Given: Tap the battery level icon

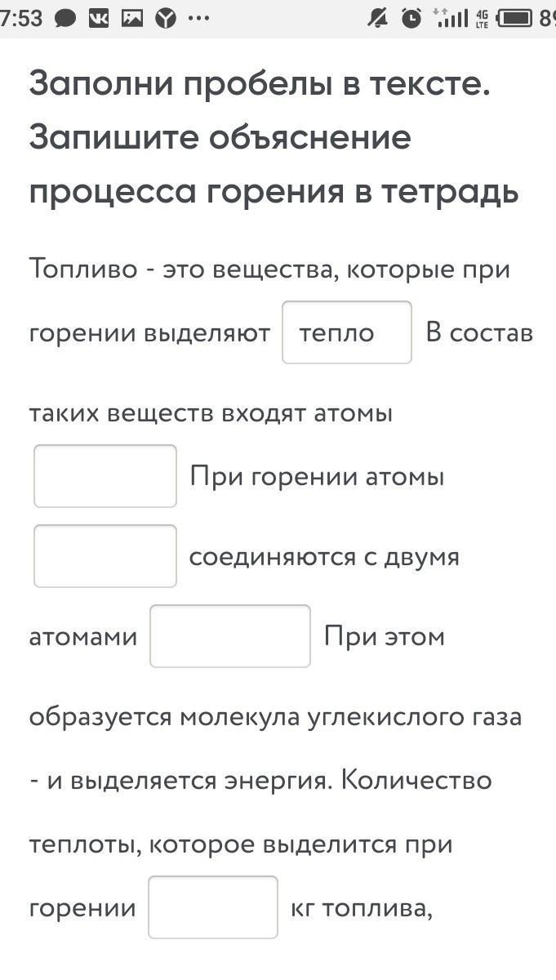Looking at the screenshot, I should coord(515,18).
